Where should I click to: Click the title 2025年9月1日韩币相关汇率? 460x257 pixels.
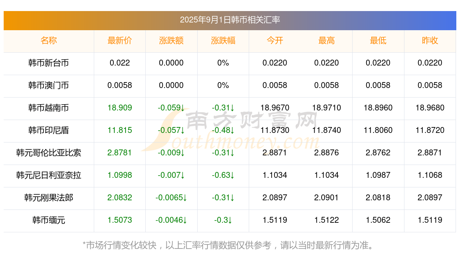pos(230,20)
